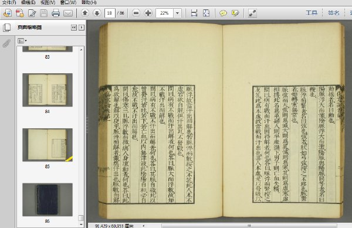Screen dimensions: 352x228
Task: Open the zoom level dropdown arrow
Action: pos(177,13)
